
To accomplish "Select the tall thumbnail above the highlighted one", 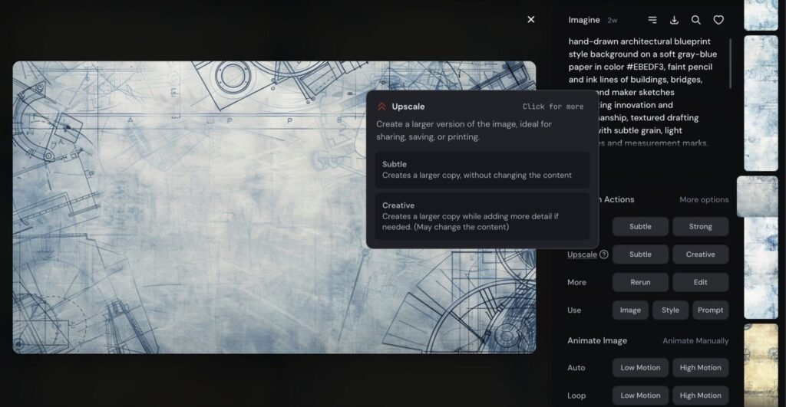I will 761,103.
